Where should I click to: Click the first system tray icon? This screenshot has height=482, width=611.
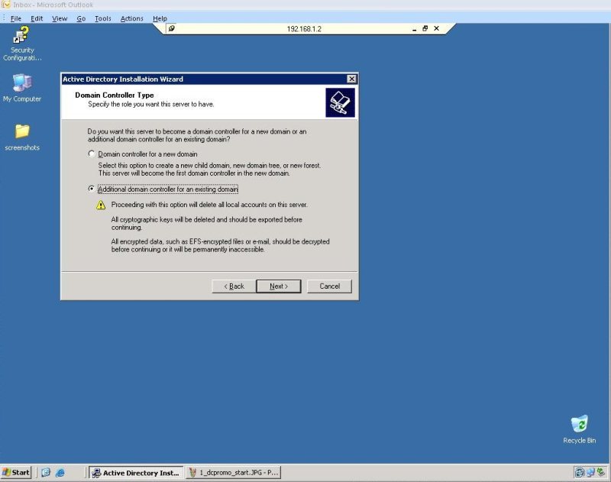[580, 472]
